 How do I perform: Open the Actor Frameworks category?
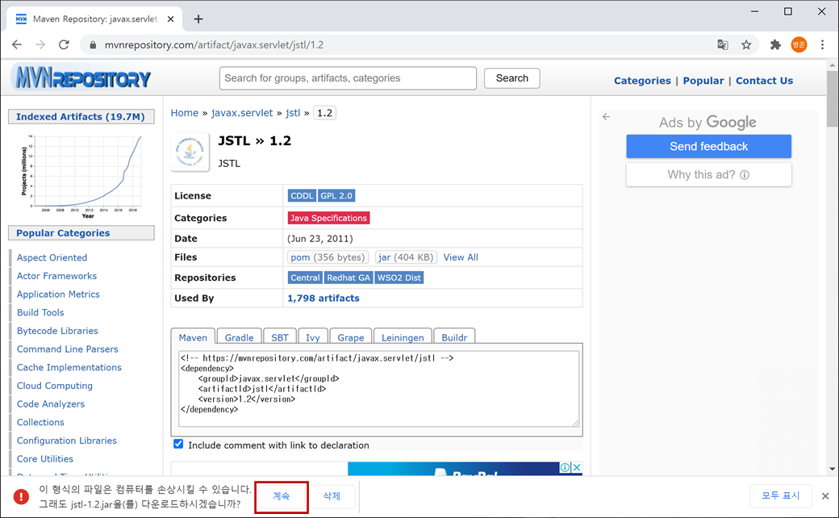[56, 276]
